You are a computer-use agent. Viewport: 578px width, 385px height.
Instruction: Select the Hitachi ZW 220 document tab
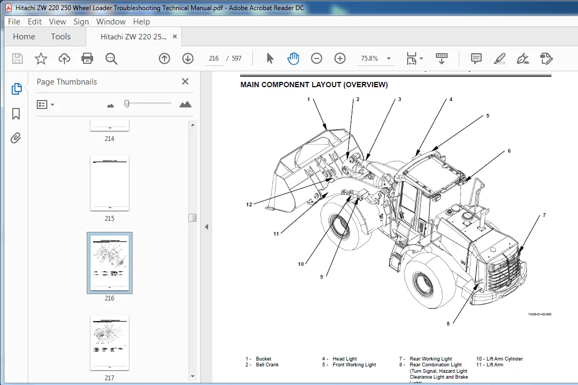[134, 37]
